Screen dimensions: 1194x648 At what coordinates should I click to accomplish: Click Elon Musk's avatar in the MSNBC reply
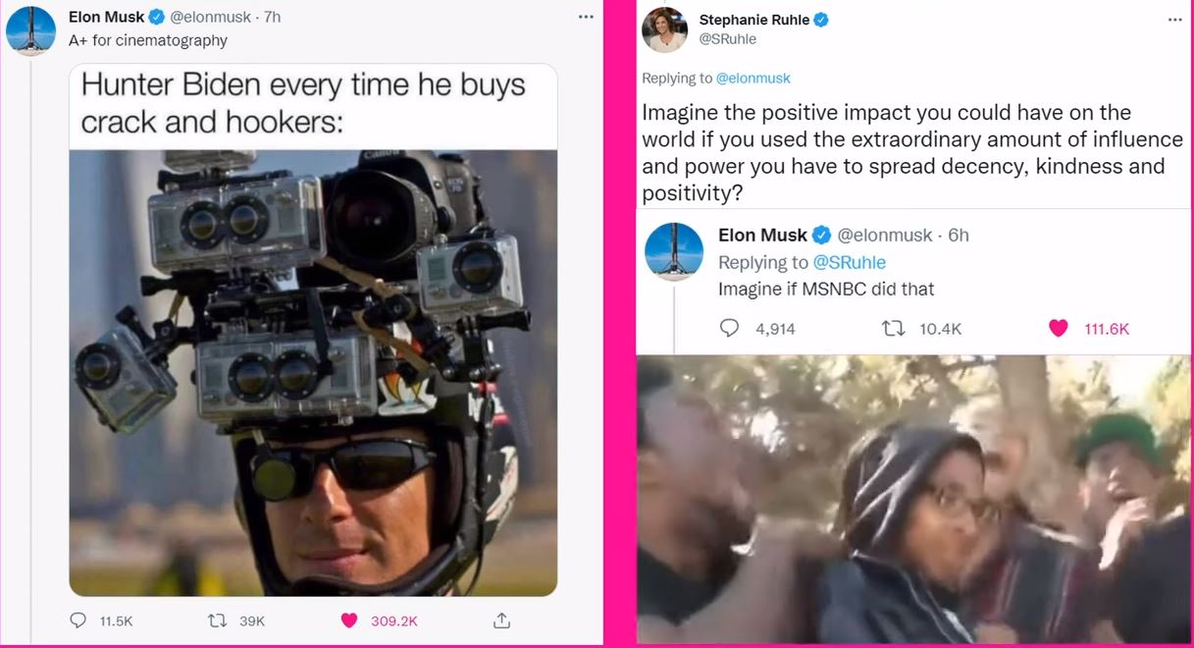[674, 252]
